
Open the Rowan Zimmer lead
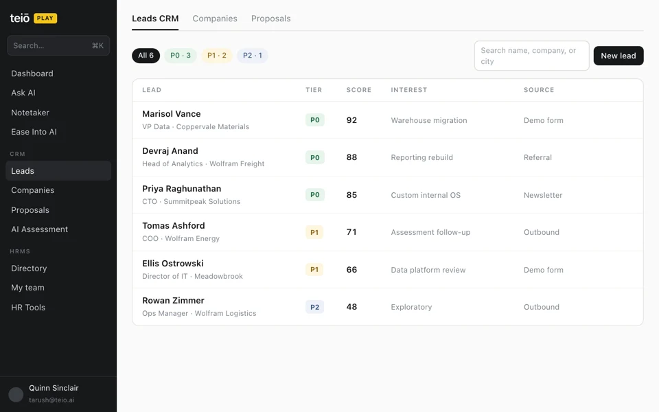pyautogui.click(x=173, y=301)
